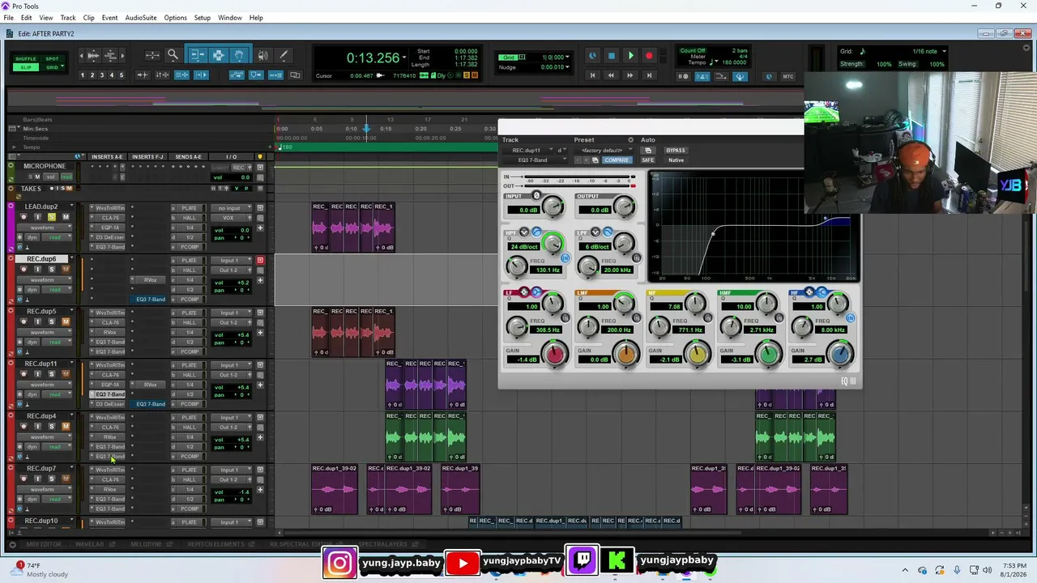Adjust the yellow MF gain knob
Viewport: 1037px width, 583px height.
[x=698, y=354]
